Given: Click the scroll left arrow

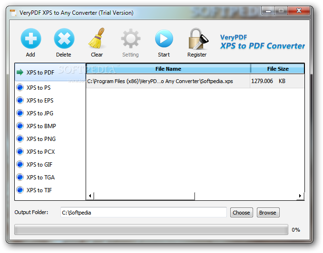Looking at the screenshot, I should pos(90,196).
